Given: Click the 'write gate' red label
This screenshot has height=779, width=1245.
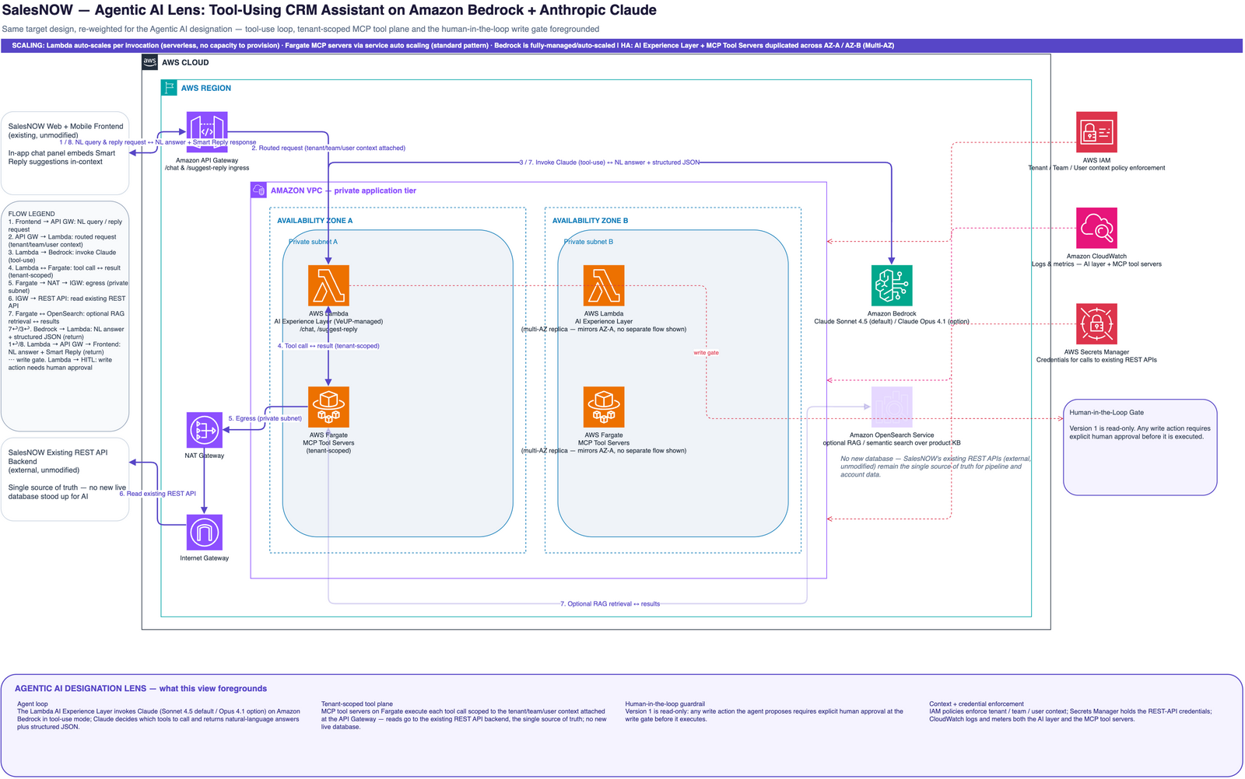Looking at the screenshot, I should [707, 353].
